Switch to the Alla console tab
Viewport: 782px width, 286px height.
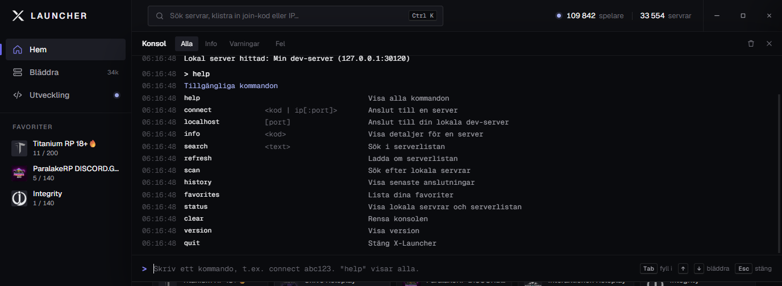click(187, 43)
